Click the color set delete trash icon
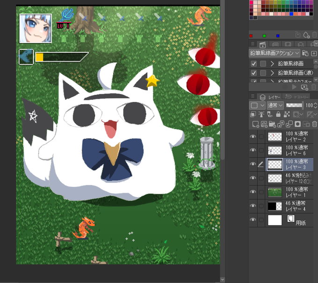 pos(315,35)
